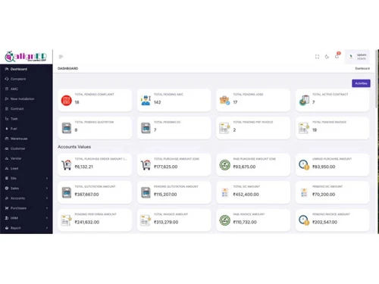Click the page vertical scrollbar
This screenshot has width=379, height=284.
click(x=377, y=80)
